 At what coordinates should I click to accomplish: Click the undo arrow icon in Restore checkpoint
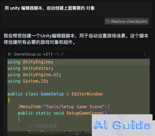point(108,21)
